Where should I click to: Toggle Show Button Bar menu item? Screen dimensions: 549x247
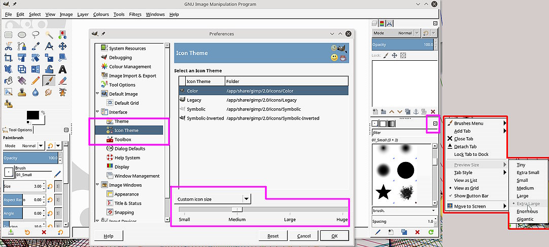(x=471, y=196)
